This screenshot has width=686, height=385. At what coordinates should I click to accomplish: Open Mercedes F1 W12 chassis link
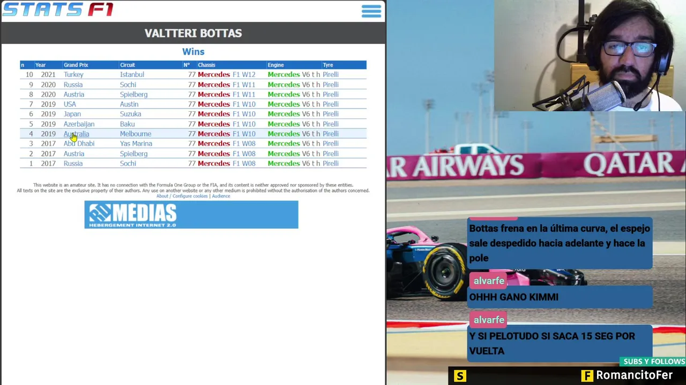[227, 75]
